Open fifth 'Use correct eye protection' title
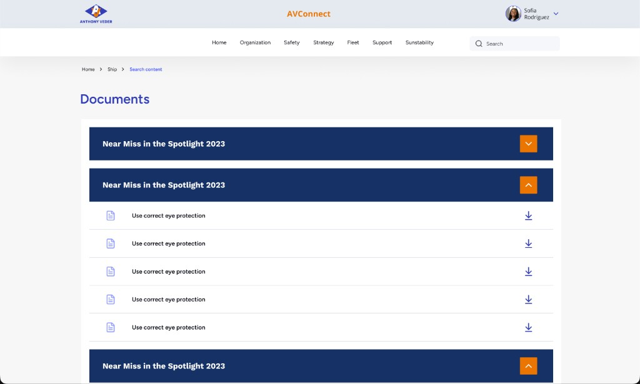The height and width of the screenshot is (384, 640). [169, 327]
